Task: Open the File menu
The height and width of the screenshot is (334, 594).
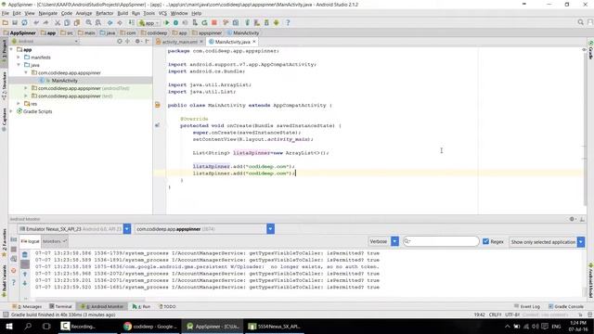Action: 6,13
